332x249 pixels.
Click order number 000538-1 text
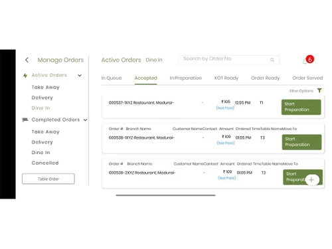pos(118,137)
